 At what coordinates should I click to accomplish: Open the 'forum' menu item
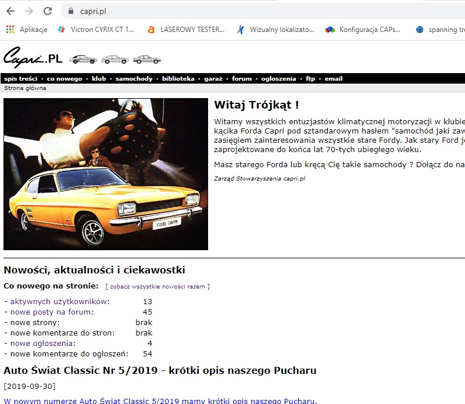pos(242,78)
